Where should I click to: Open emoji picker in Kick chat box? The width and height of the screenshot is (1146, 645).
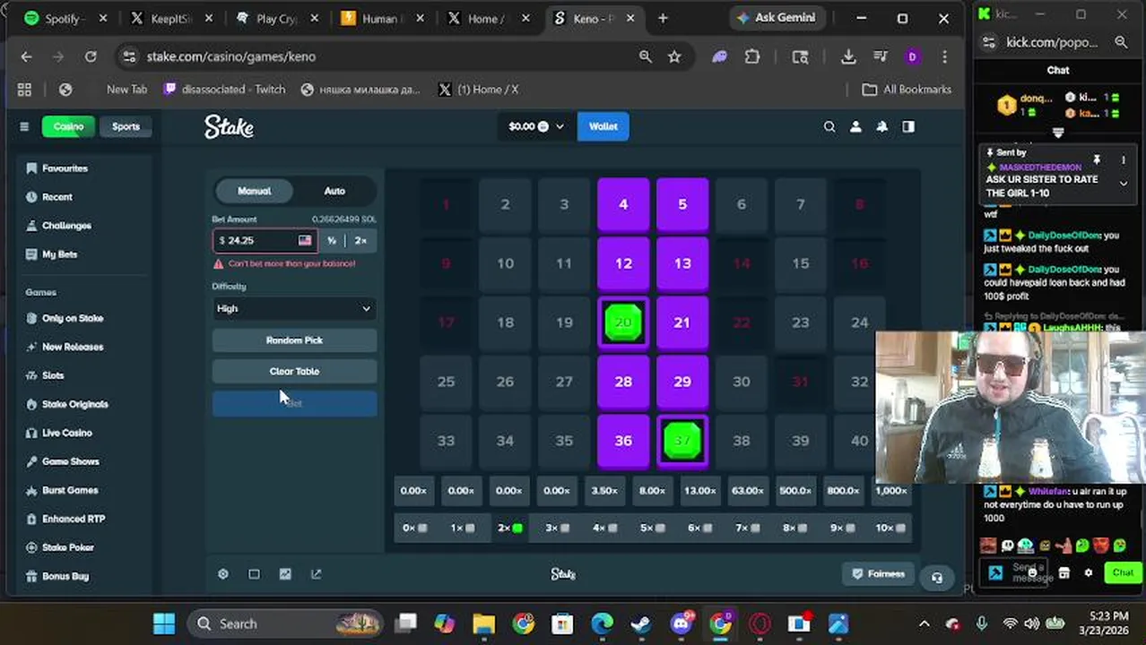click(1032, 572)
